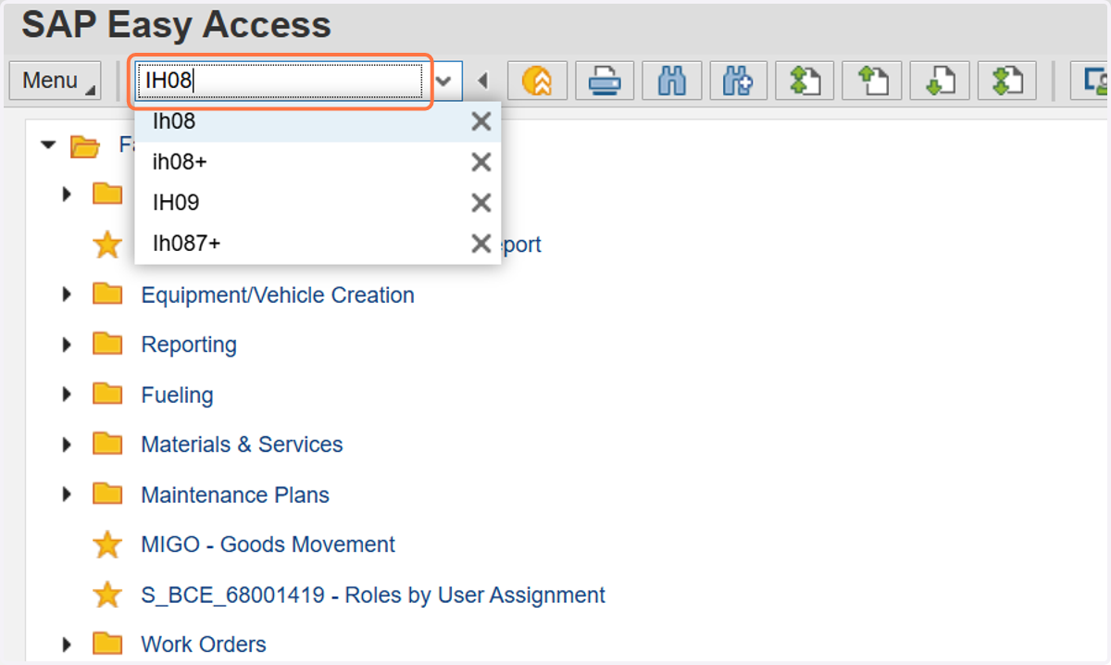
Task: Select the Fueling tree item
Action: click(x=177, y=395)
